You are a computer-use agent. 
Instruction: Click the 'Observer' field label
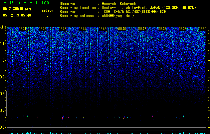68,4
